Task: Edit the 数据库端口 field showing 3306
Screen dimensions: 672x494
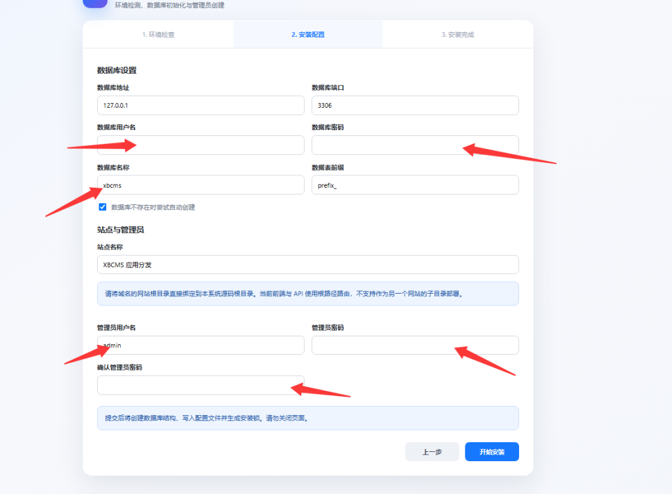Action: (415, 106)
